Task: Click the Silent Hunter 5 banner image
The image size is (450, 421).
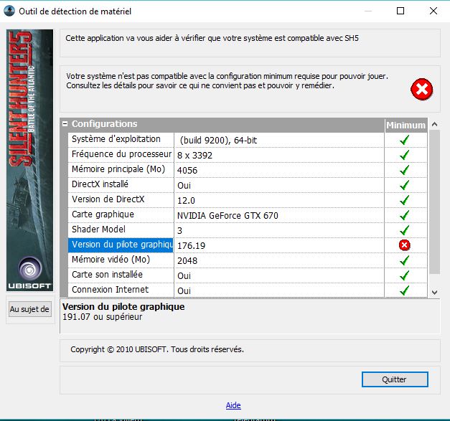Action: click(30, 160)
